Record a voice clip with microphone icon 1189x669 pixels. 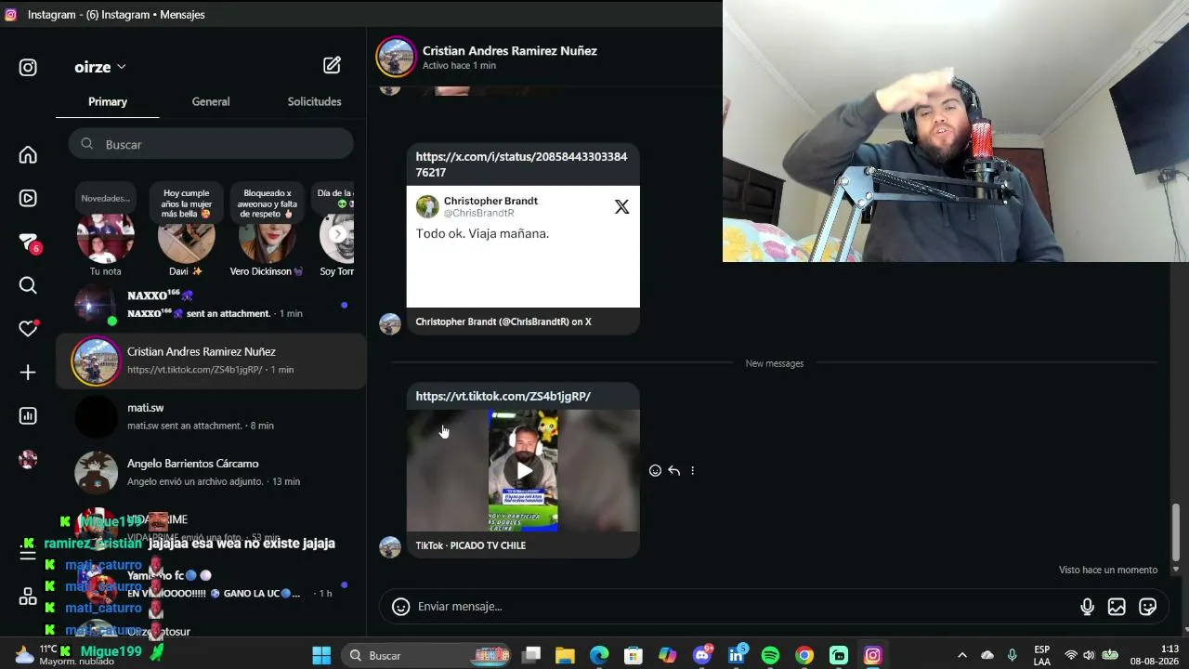click(x=1087, y=607)
